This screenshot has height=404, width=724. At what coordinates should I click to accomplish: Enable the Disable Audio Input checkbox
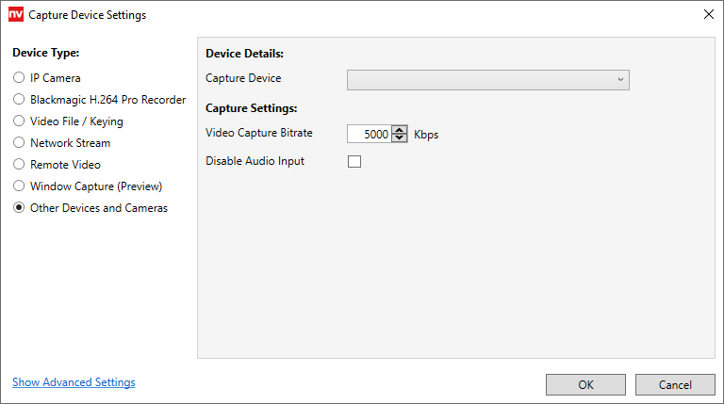click(x=354, y=161)
